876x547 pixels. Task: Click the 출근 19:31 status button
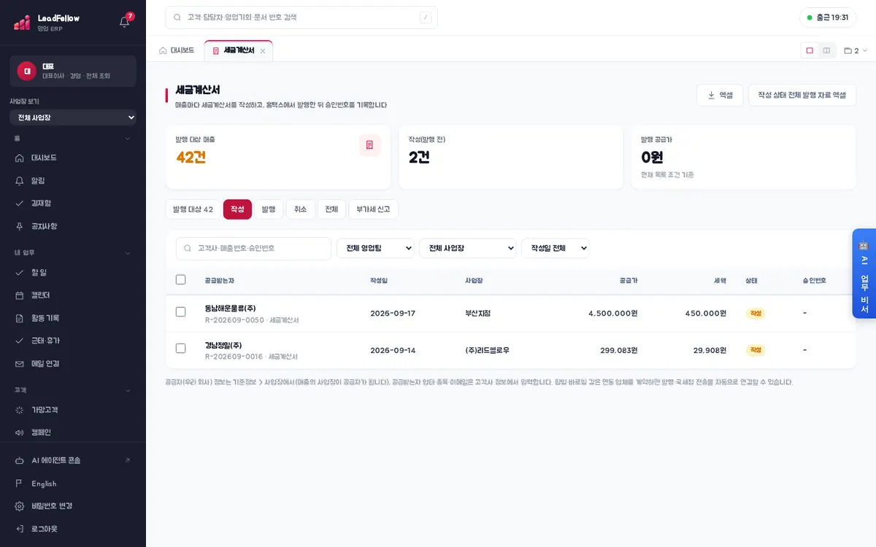click(828, 18)
